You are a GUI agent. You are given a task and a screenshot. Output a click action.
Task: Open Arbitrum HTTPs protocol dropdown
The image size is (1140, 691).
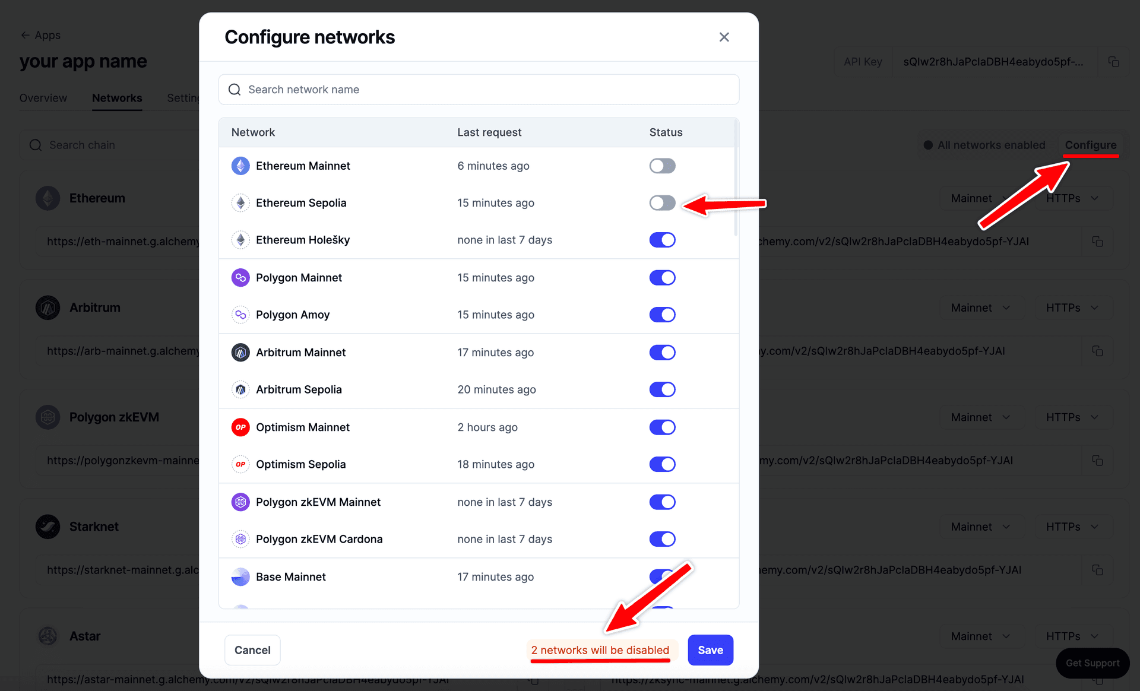pos(1072,308)
